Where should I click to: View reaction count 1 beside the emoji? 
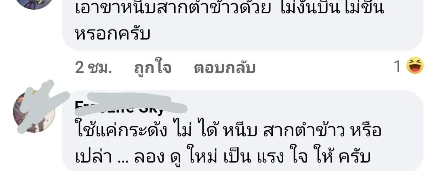[397, 67]
